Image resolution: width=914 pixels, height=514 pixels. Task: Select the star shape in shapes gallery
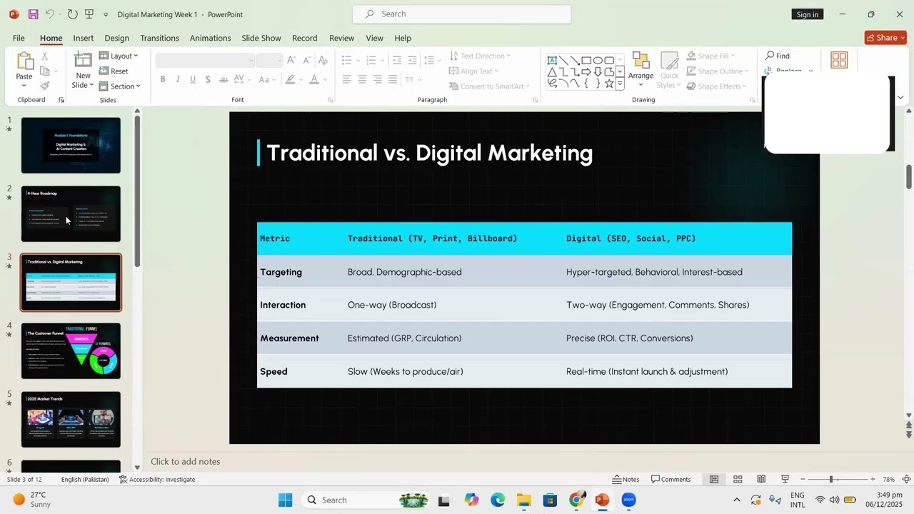coord(609,84)
